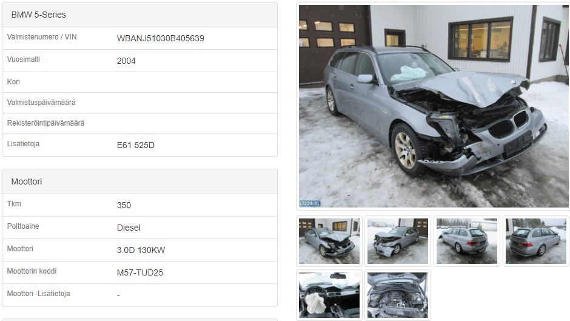
Task: Click the engine code M57-TUD25
Action: [x=140, y=272]
